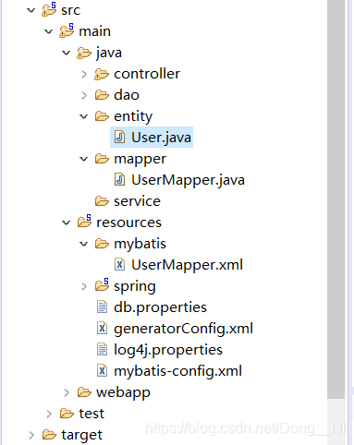Click the generatorConfig.xml file icon

click(102, 328)
